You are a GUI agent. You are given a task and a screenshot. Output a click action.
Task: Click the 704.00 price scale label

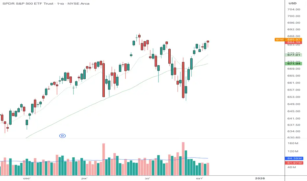pos(293,10)
